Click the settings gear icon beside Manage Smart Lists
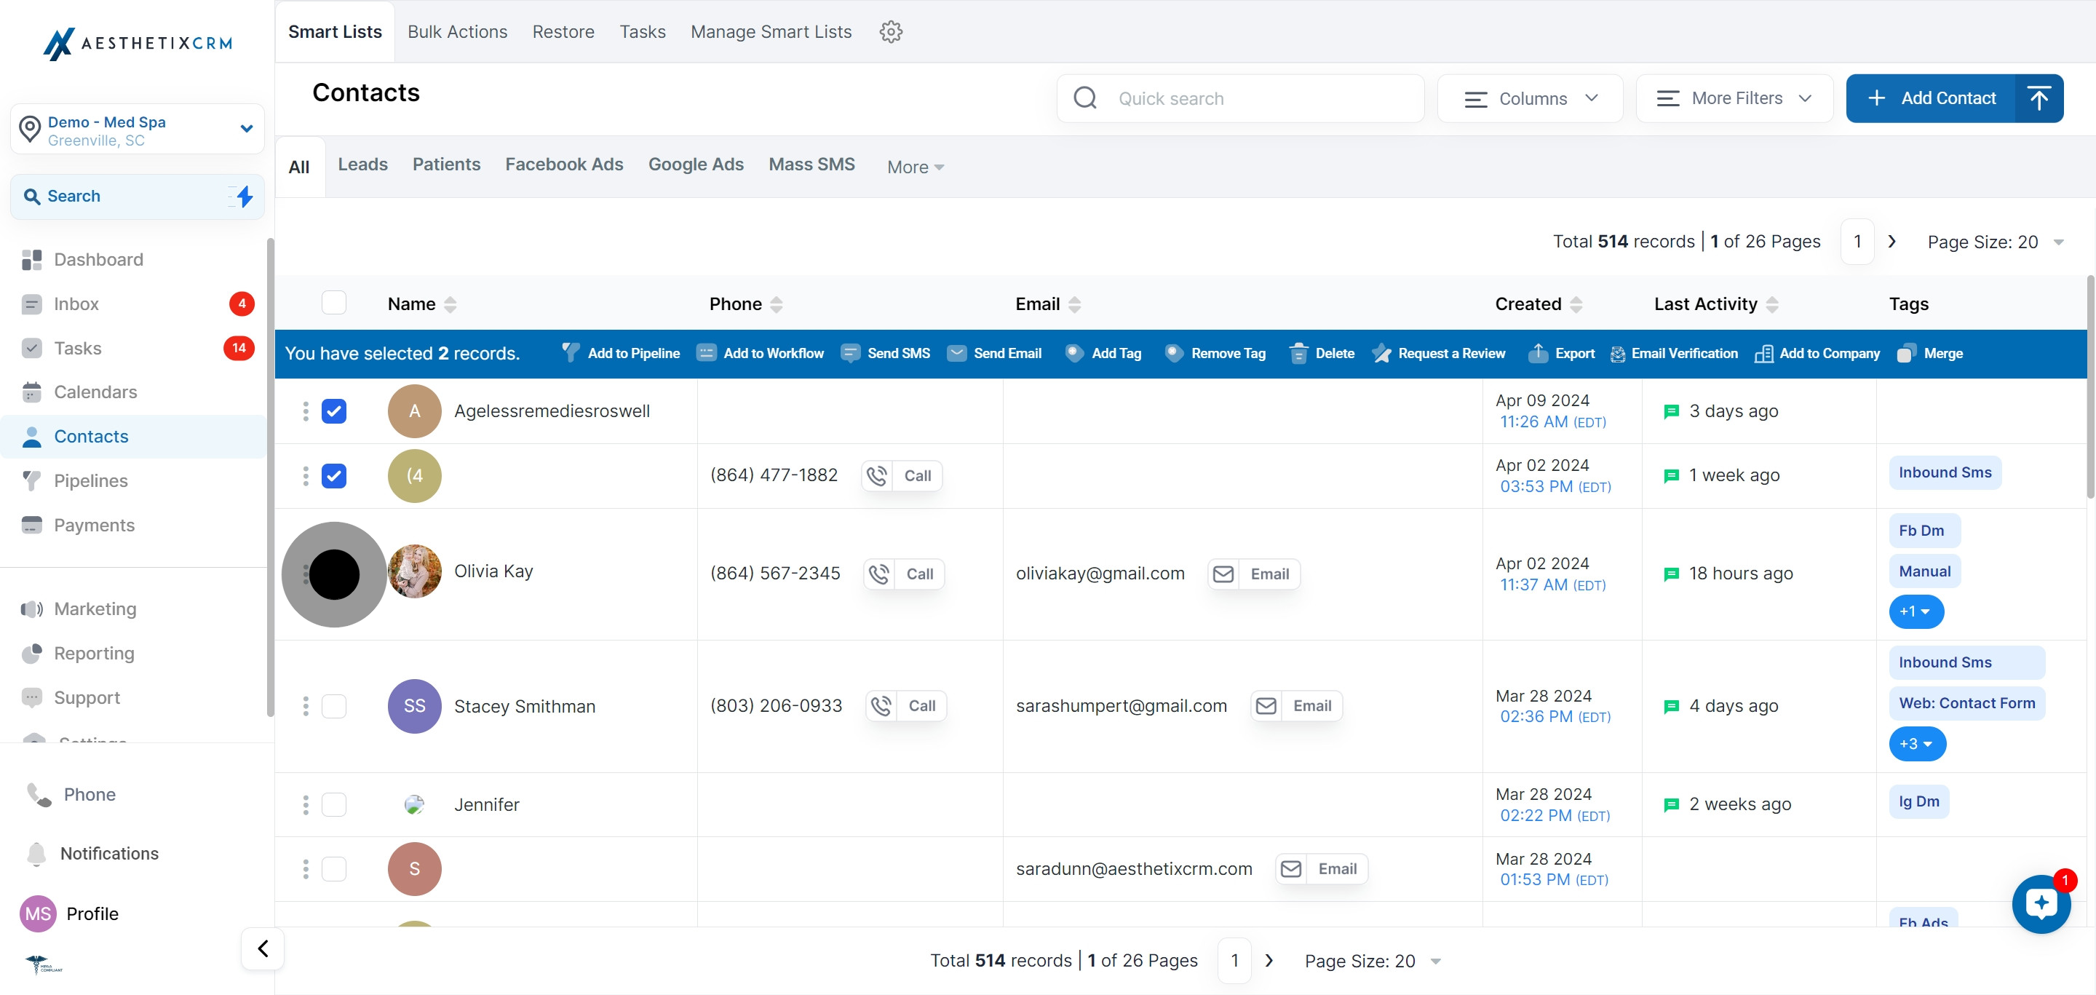The height and width of the screenshot is (995, 2096). point(891,32)
